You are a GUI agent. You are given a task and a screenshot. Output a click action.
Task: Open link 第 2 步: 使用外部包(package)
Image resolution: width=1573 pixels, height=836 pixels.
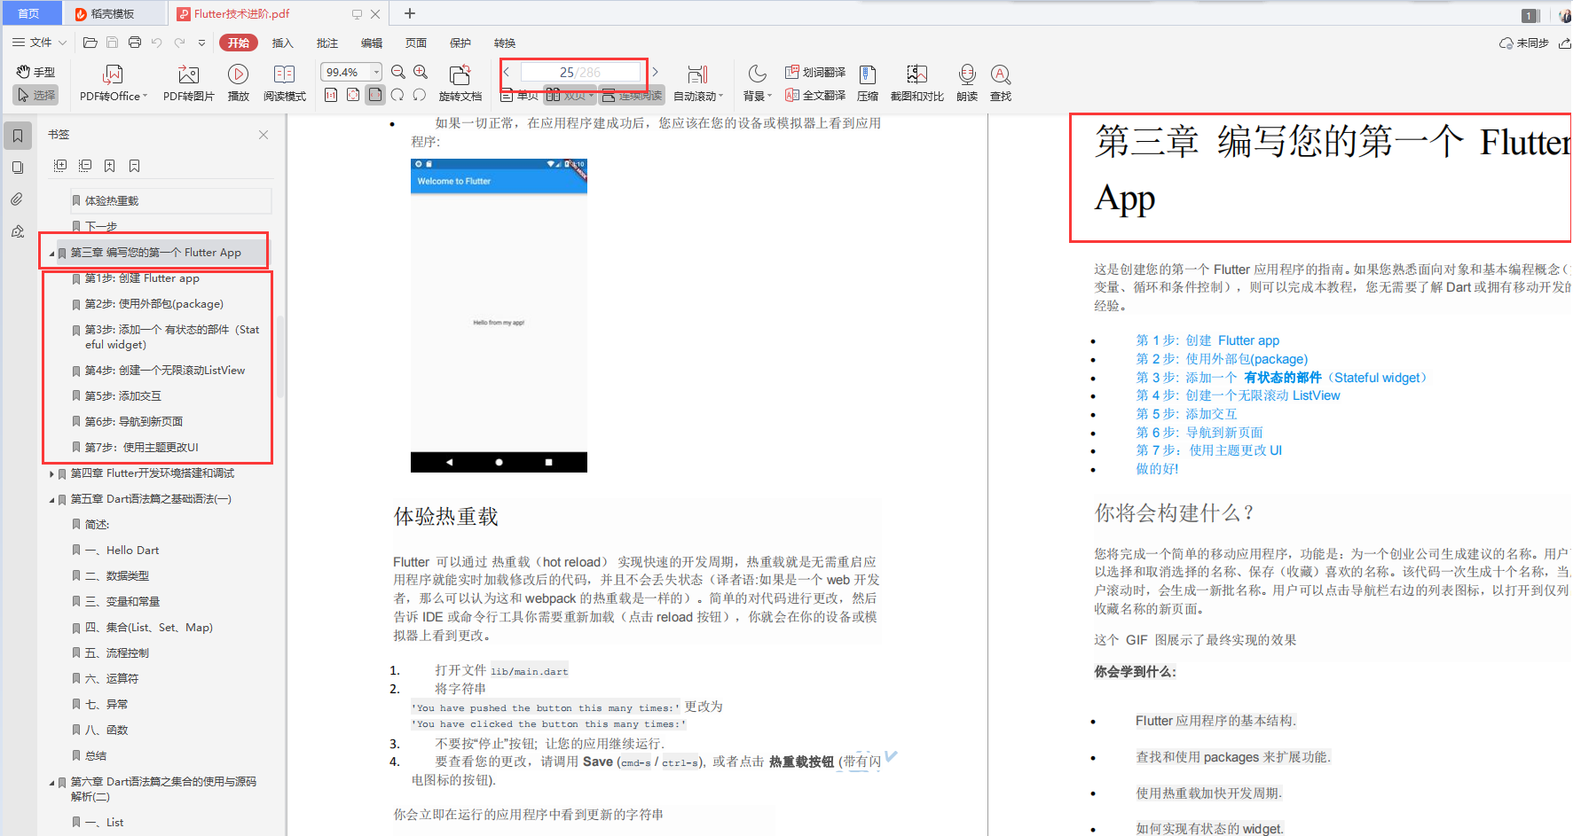(x=1222, y=359)
